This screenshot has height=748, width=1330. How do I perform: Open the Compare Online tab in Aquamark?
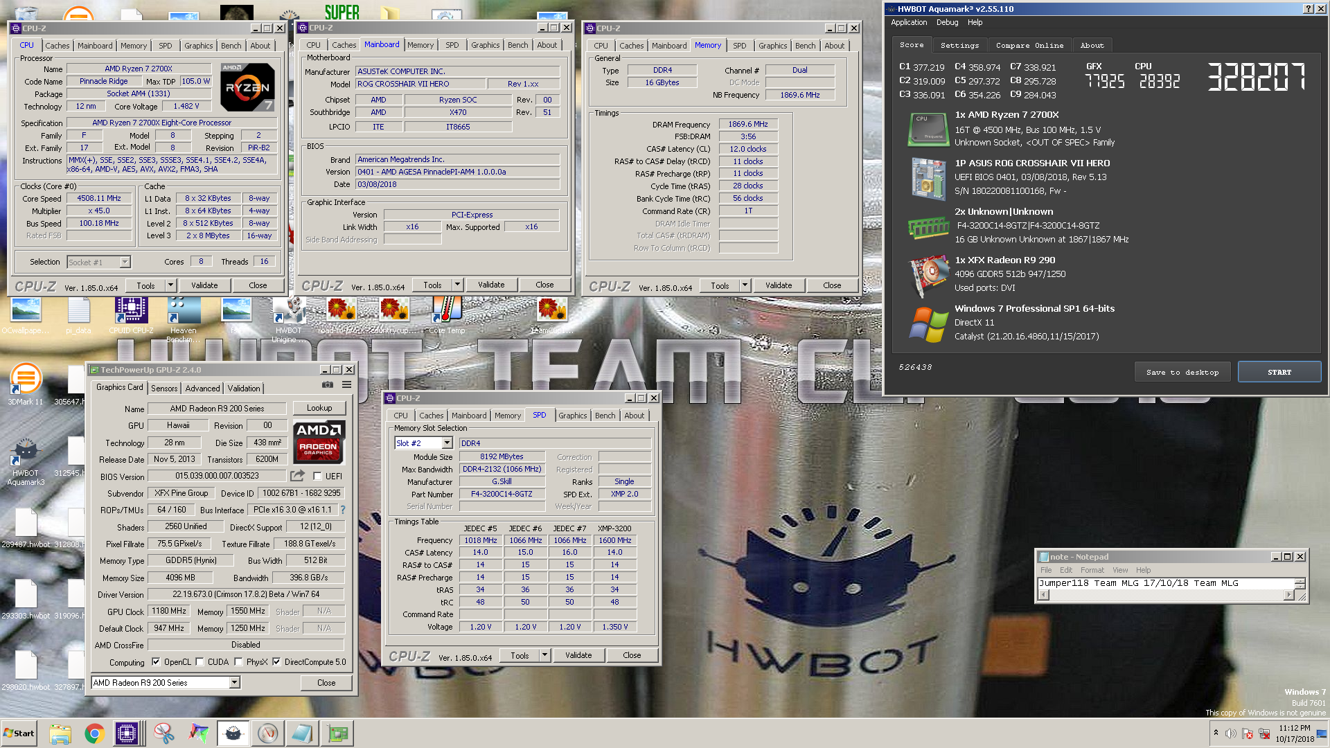pos(1029,46)
